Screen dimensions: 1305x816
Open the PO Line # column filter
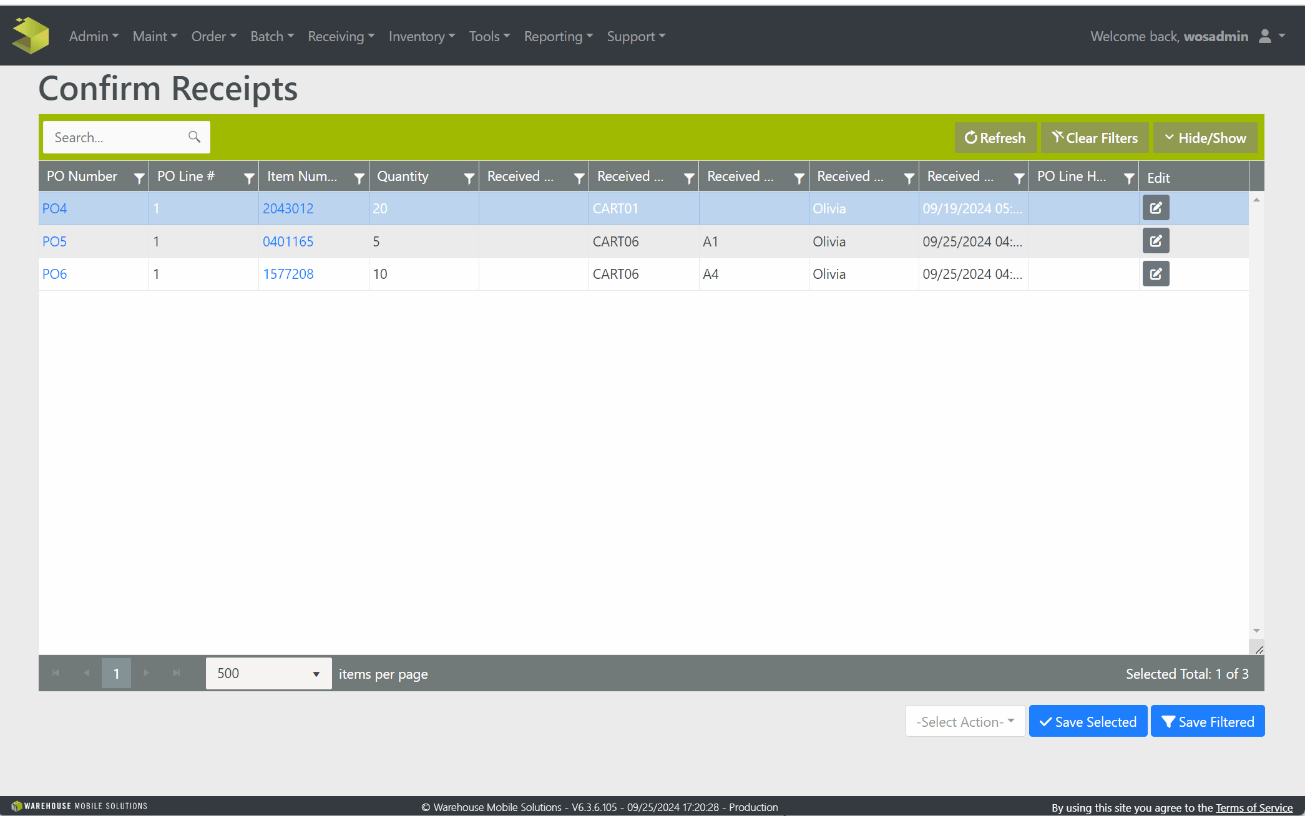[x=249, y=178]
